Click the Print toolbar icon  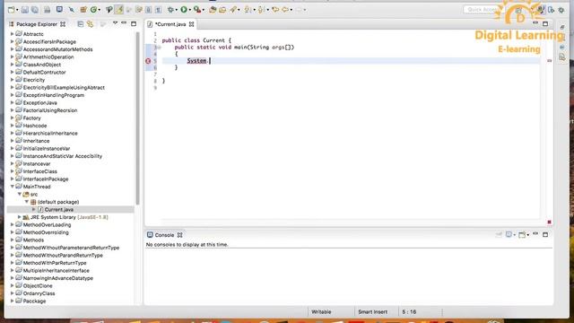click(48, 10)
